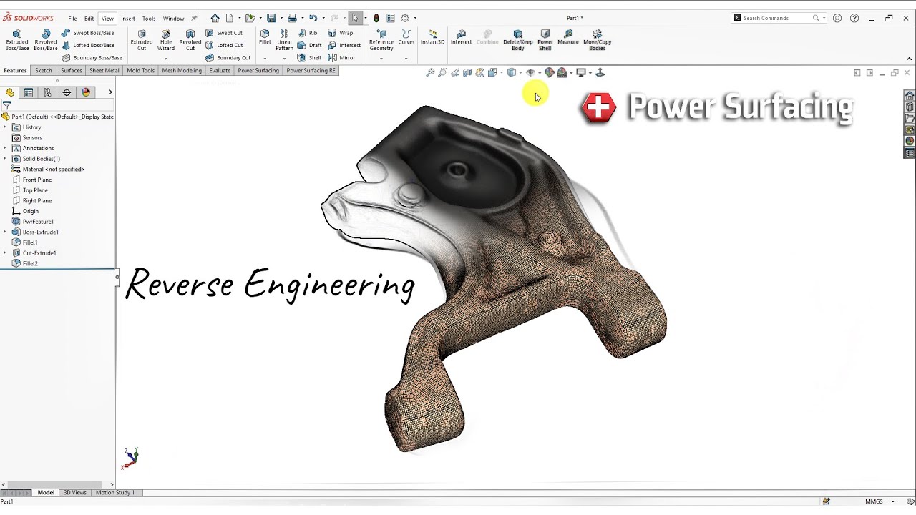This screenshot has height=515, width=916.
Task: Select the Delete/Keep Body tool
Action: (518, 40)
